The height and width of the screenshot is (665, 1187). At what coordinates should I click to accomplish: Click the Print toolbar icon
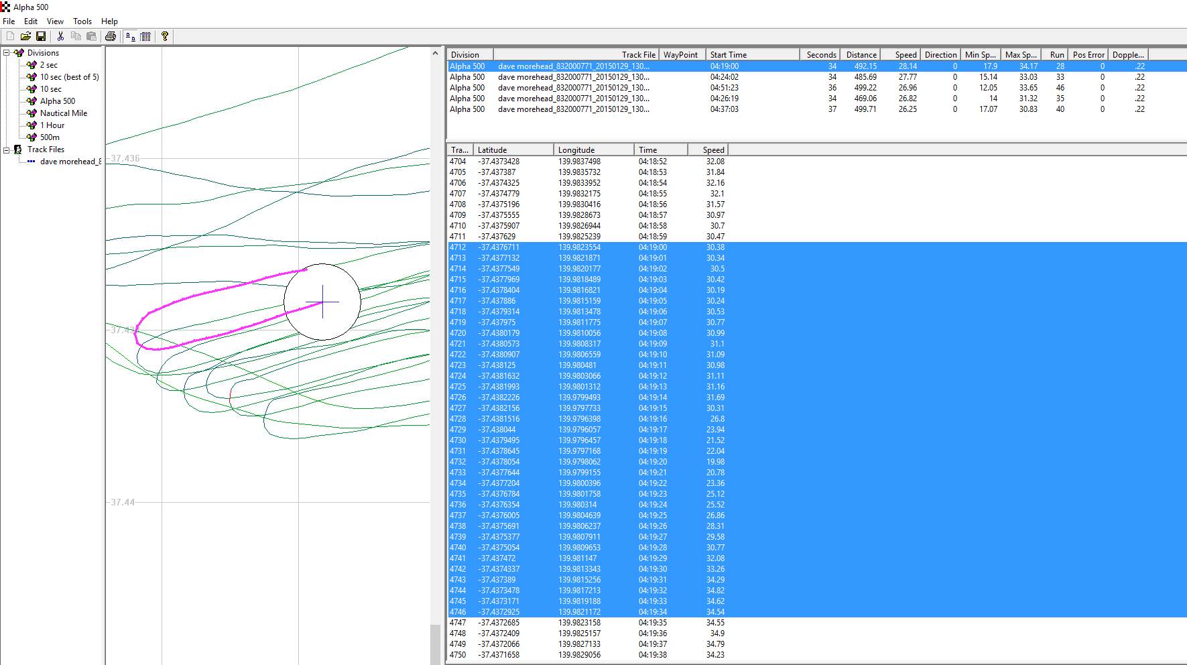pyautogui.click(x=111, y=36)
